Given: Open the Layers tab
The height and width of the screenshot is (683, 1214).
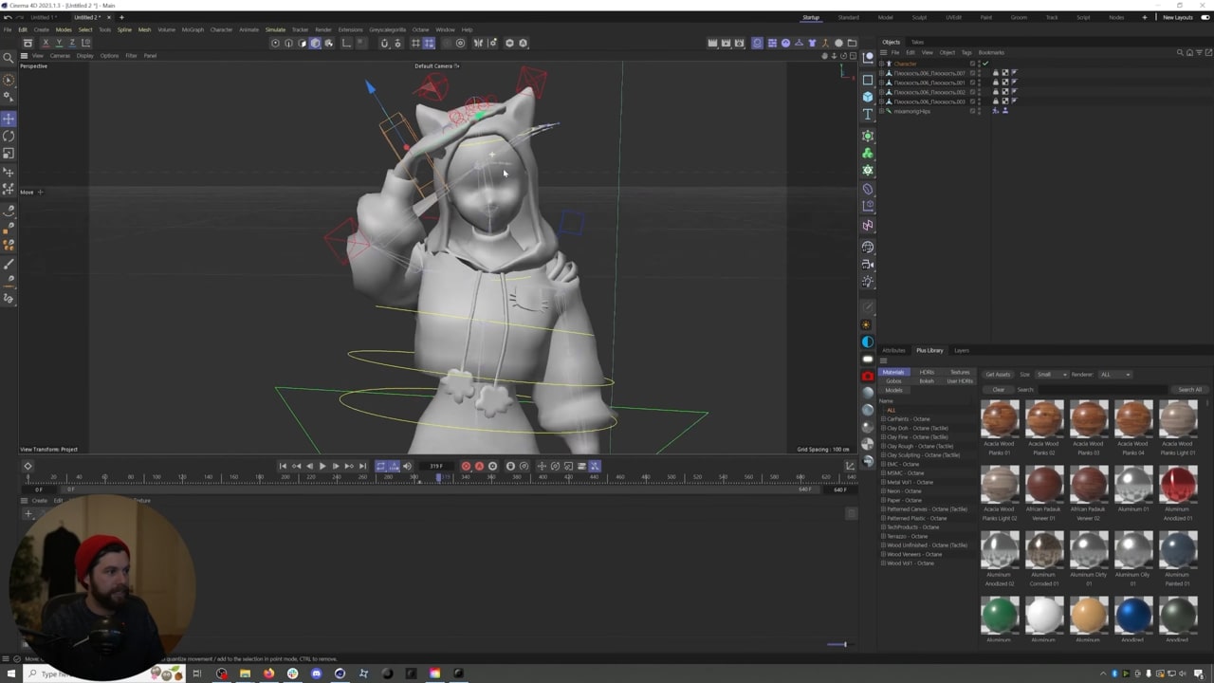Looking at the screenshot, I should pos(962,350).
